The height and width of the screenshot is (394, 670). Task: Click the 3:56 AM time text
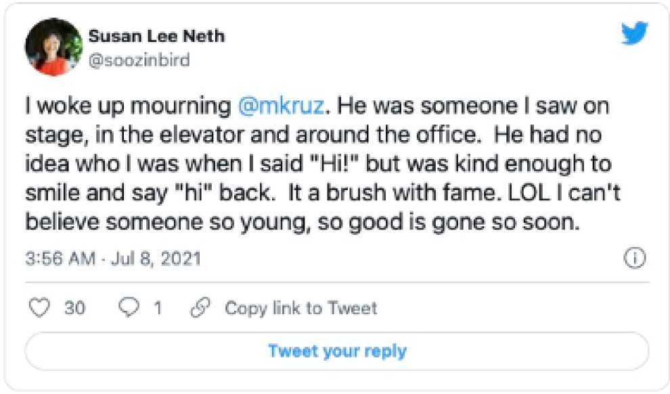[x=60, y=259]
